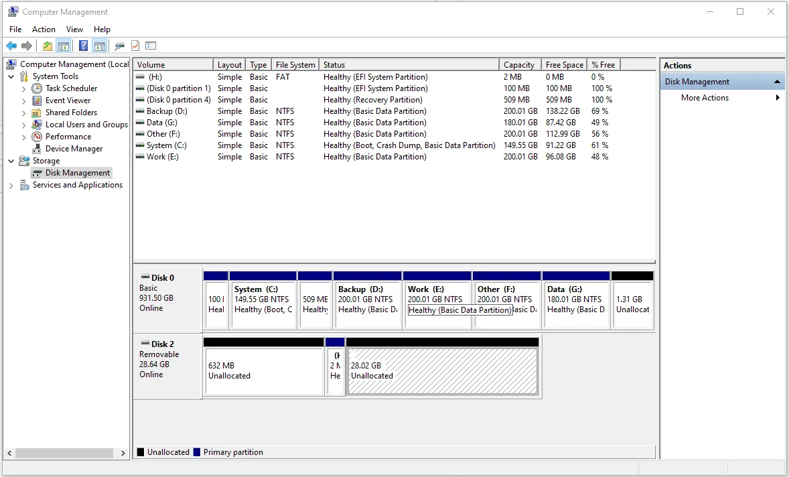789x477 pixels.
Task: Toggle the Show/Hide Console Tree toolbar icon
Action: click(x=64, y=46)
